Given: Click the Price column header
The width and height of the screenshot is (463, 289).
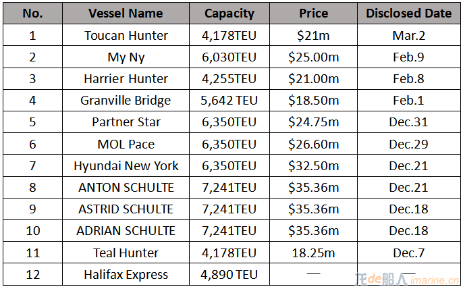Looking at the screenshot, I should [x=313, y=14].
